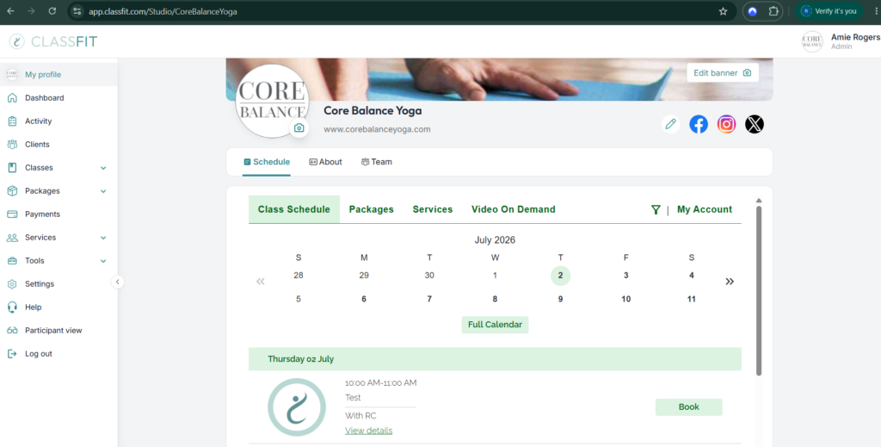
Task: Click the widget vertical scrollbar thumb
Action: click(x=759, y=290)
